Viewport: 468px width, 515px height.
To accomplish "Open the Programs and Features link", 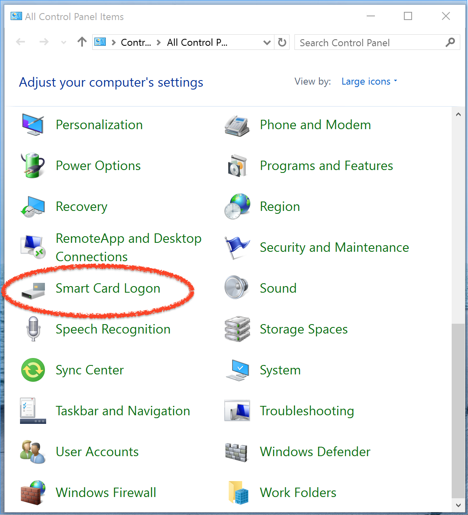I will click(x=326, y=166).
